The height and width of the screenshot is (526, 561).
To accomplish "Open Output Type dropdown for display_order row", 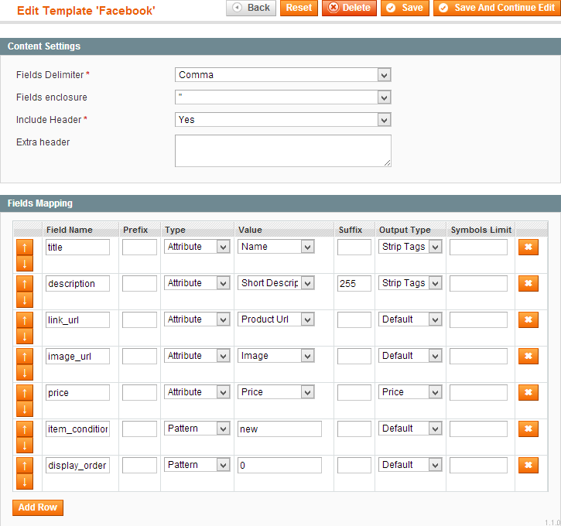I will [410, 465].
